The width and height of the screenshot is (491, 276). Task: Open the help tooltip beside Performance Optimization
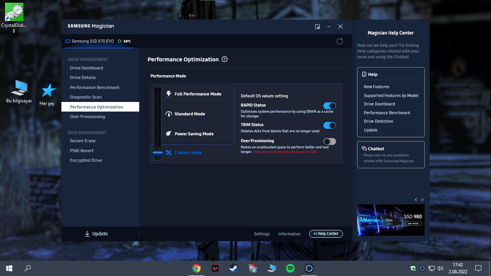point(225,59)
